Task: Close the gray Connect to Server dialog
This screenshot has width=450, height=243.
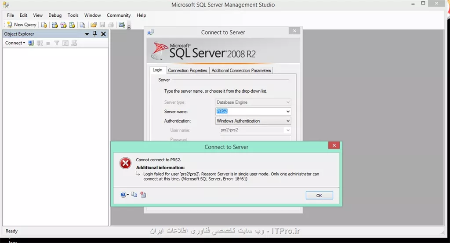Action: click(294, 31)
